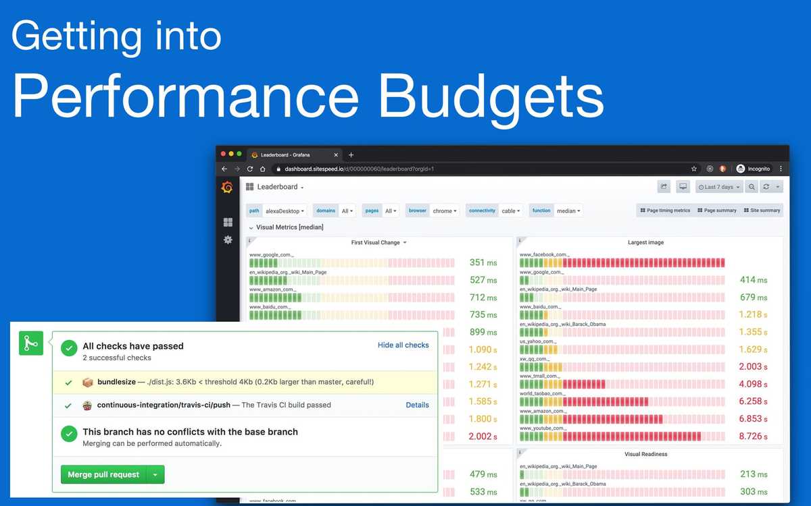Zoom out the time range with magnifier
This screenshot has height=506, width=811.
coord(750,186)
